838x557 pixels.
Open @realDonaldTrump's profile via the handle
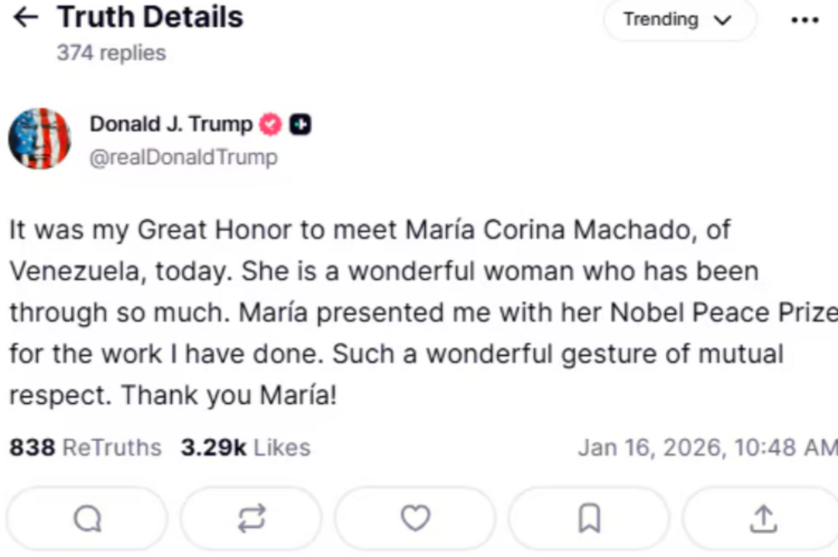point(184,156)
